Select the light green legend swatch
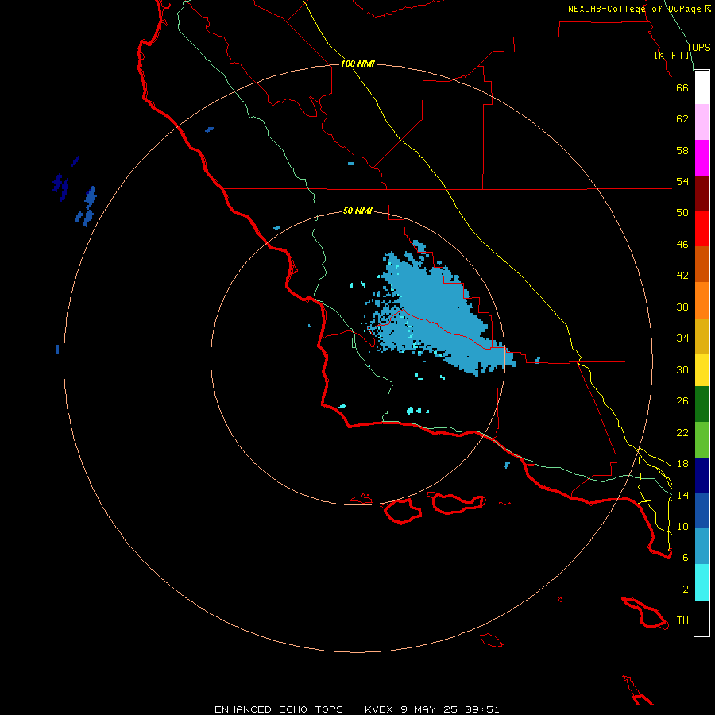This screenshot has height=715, width=715. coord(701,440)
